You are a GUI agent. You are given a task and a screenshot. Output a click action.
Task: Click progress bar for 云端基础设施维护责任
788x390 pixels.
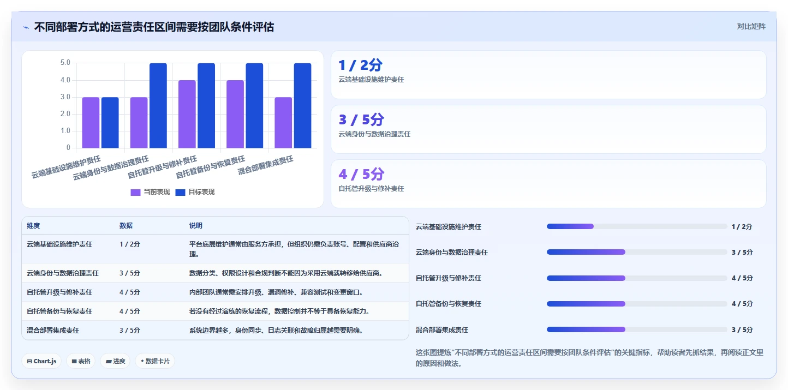click(x=637, y=226)
